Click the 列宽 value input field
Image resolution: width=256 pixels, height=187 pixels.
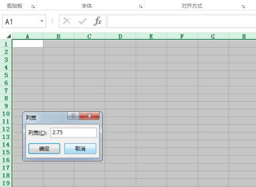(74, 132)
